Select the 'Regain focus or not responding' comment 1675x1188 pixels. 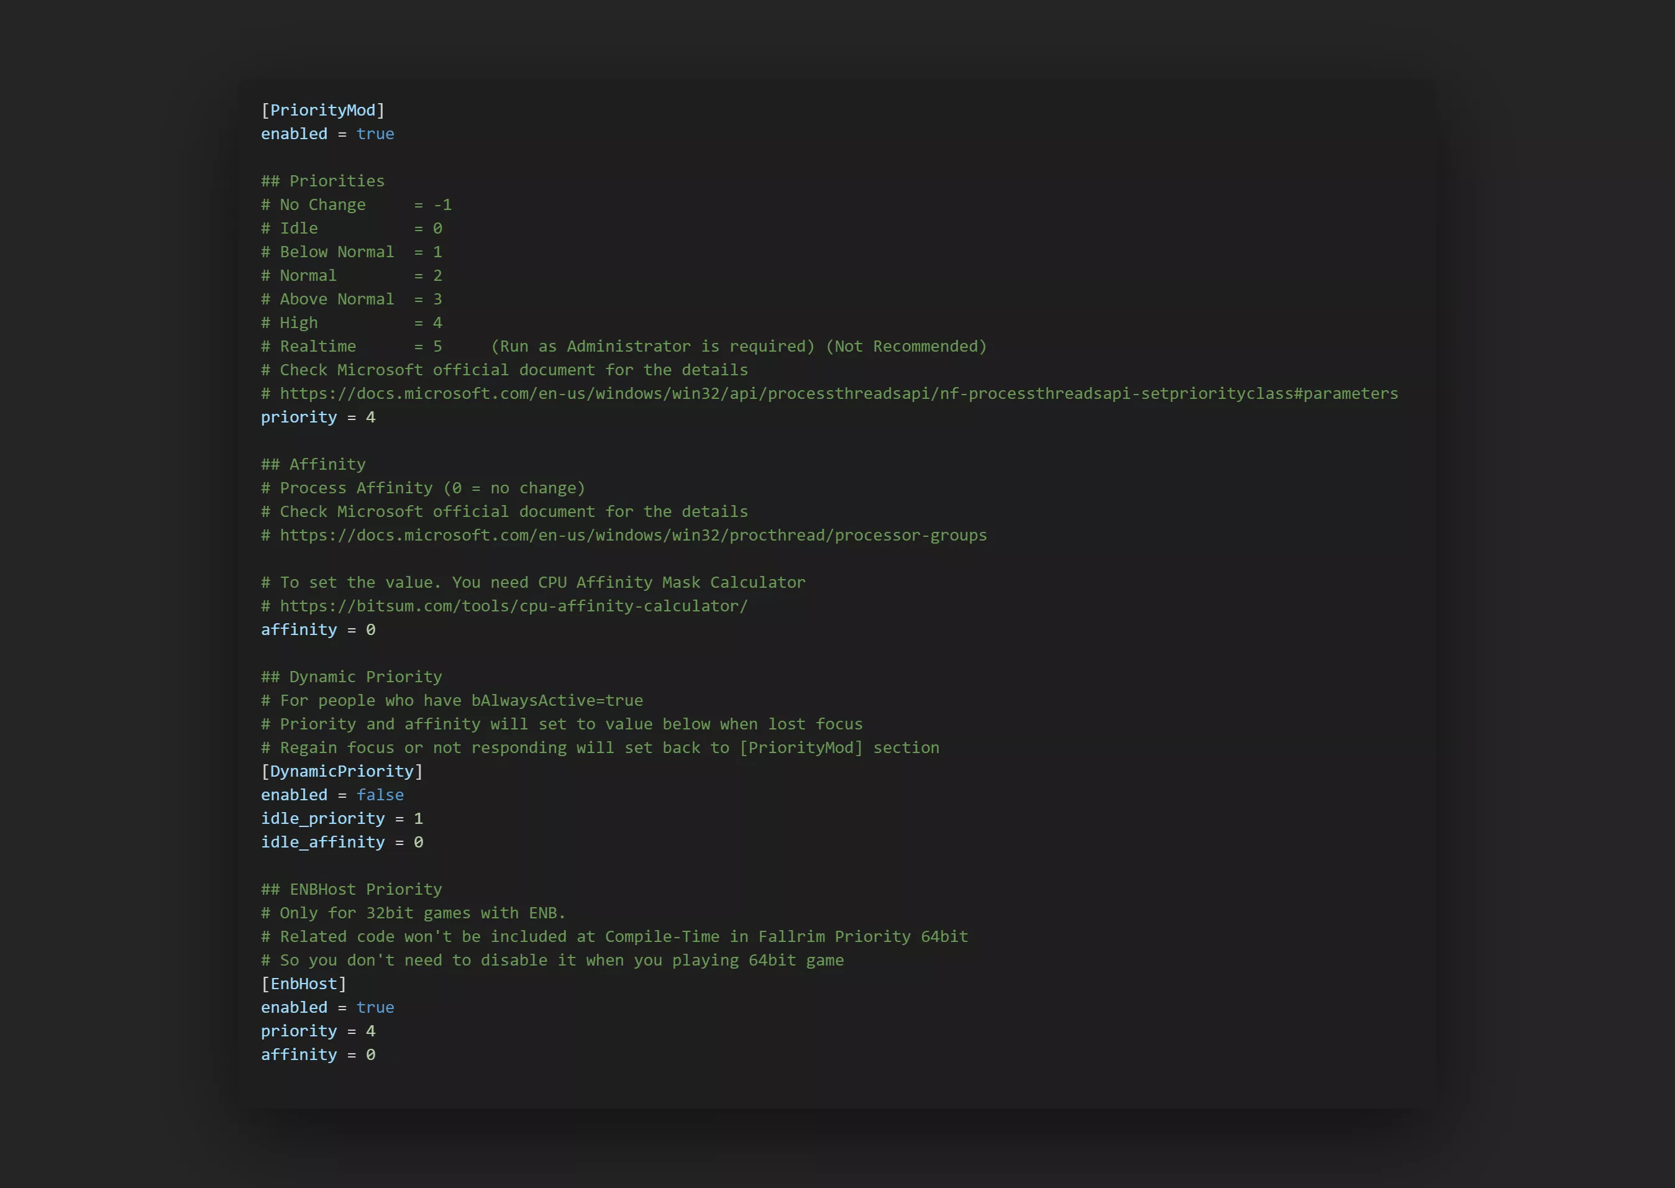click(601, 747)
